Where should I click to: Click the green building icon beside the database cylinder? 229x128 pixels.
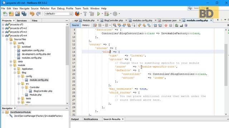tap(176, 25)
